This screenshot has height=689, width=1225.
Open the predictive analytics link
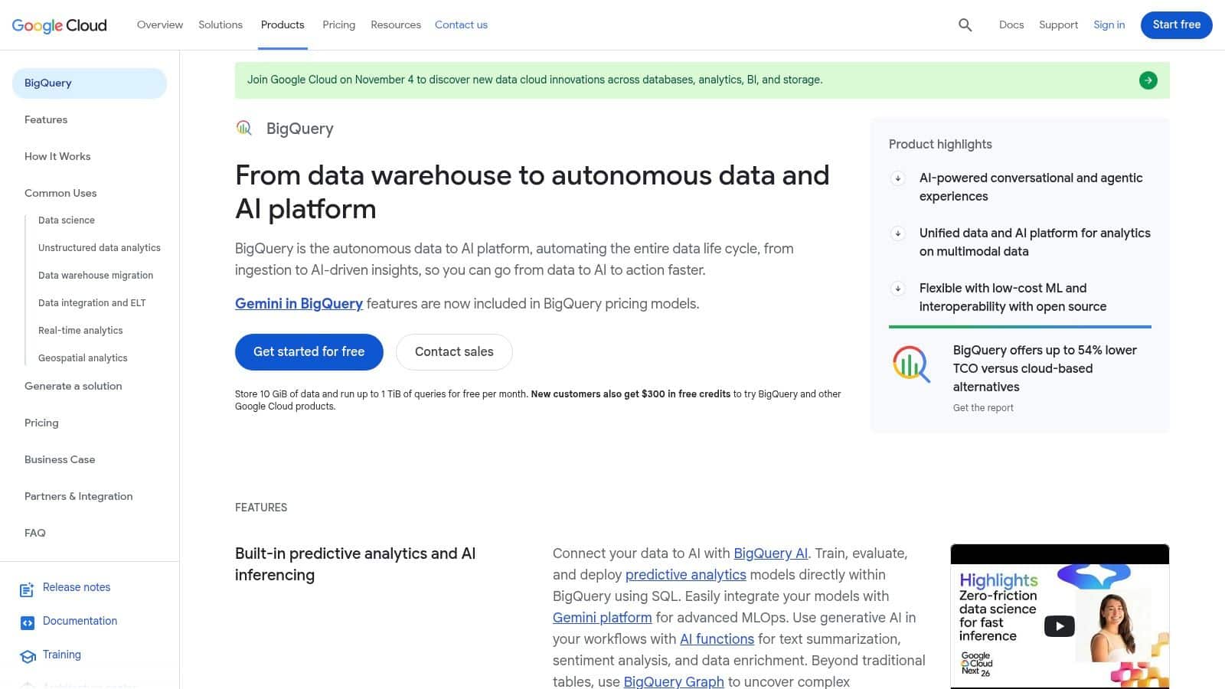tap(685, 575)
